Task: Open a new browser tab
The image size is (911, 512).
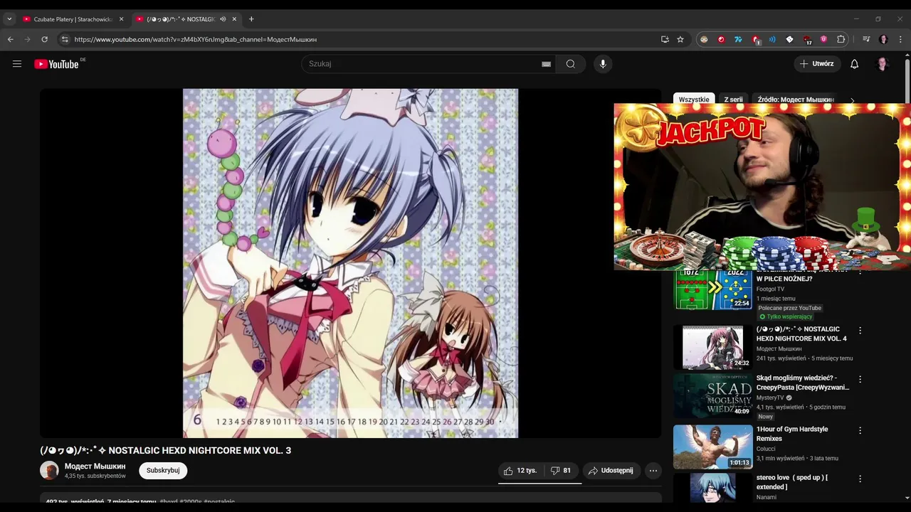Action: pos(251,19)
